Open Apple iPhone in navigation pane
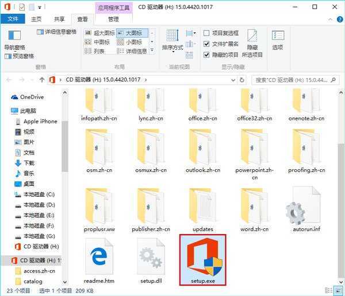 pos(37,122)
